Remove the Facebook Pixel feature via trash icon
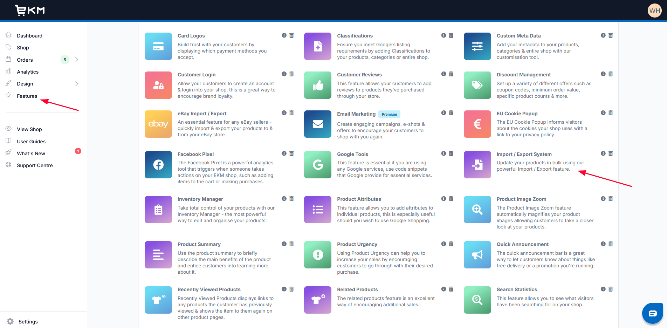The image size is (667, 328). click(291, 153)
